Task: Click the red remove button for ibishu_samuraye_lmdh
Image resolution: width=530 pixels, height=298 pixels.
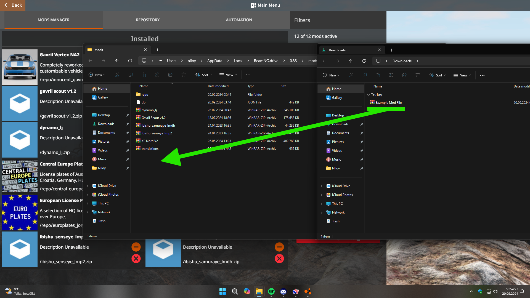Action: coord(279,259)
